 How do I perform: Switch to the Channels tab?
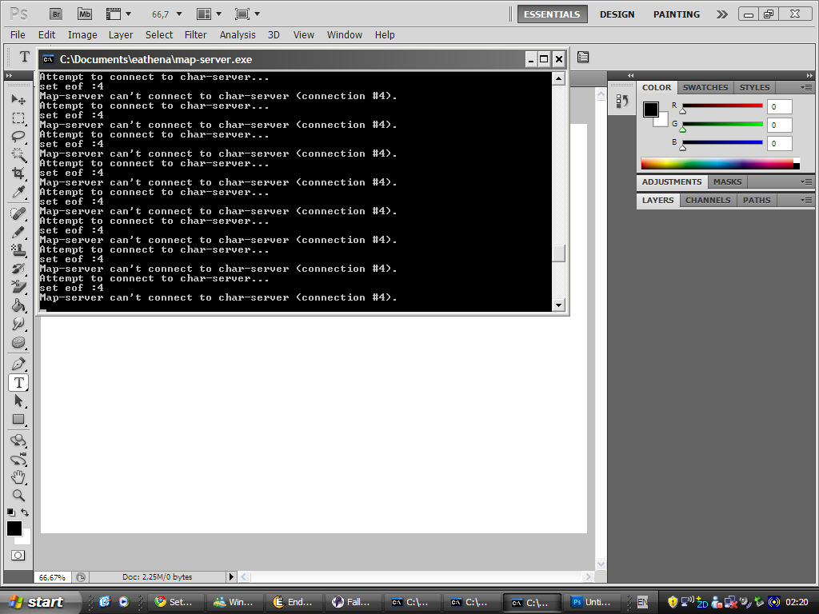coord(707,200)
